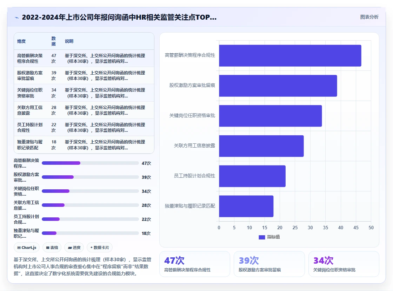Click the summary paragraph starting 基于深交所
393x291 pixels.
tap(82, 266)
